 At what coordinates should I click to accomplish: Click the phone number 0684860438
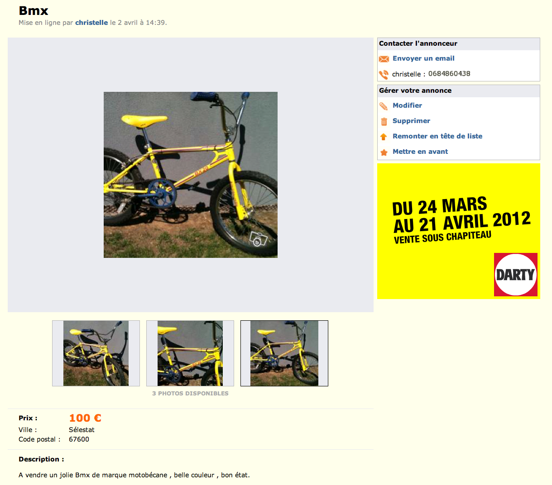point(449,74)
